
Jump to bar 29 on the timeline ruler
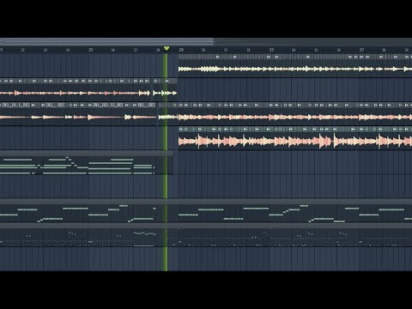181,50
